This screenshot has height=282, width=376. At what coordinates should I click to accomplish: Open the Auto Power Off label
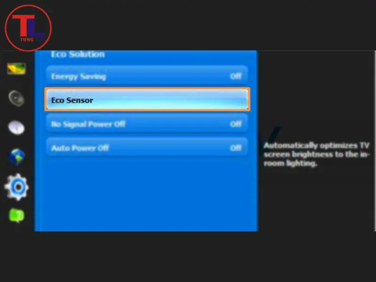pyautogui.click(x=80, y=148)
